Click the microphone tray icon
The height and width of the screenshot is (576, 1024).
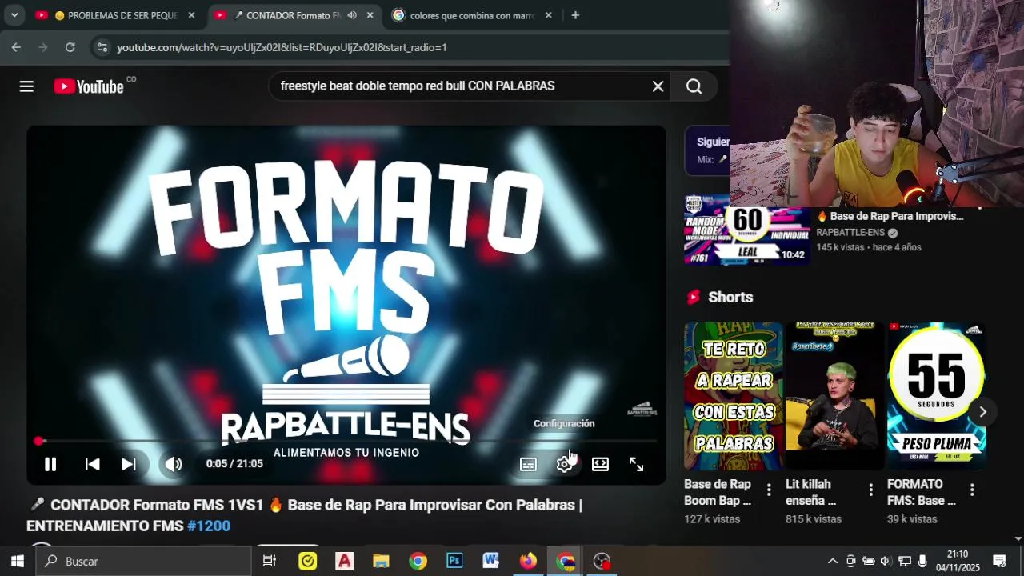(922, 561)
